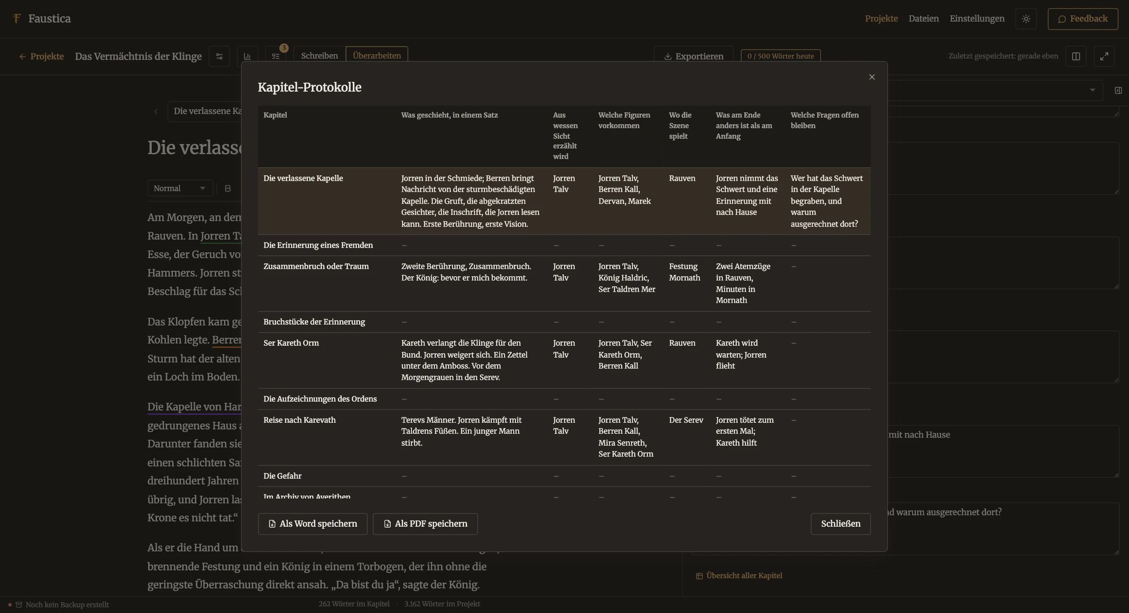
Task: Click Als Word speichern button
Action: 313,524
